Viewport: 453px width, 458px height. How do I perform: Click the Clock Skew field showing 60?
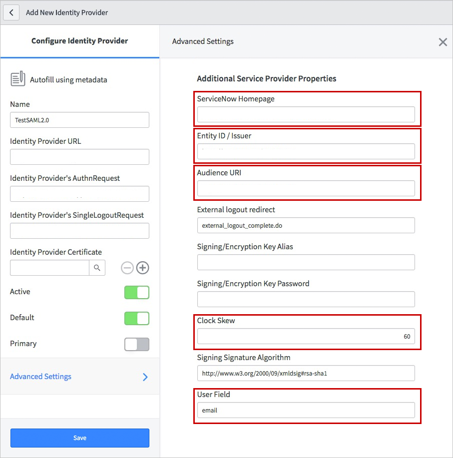tap(306, 336)
